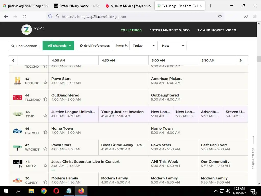
Task: Click the page vertical scrollbar thumb
Action: [x=259, y=59]
